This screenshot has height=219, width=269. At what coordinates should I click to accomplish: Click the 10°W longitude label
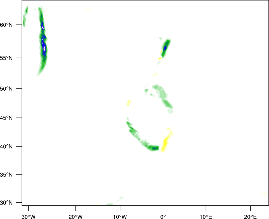pyautogui.click(x=120, y=217)
